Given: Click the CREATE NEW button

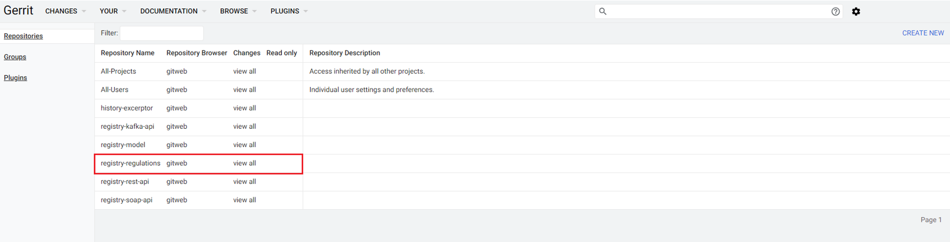Looking at the screenshot, I should point(922,33).
